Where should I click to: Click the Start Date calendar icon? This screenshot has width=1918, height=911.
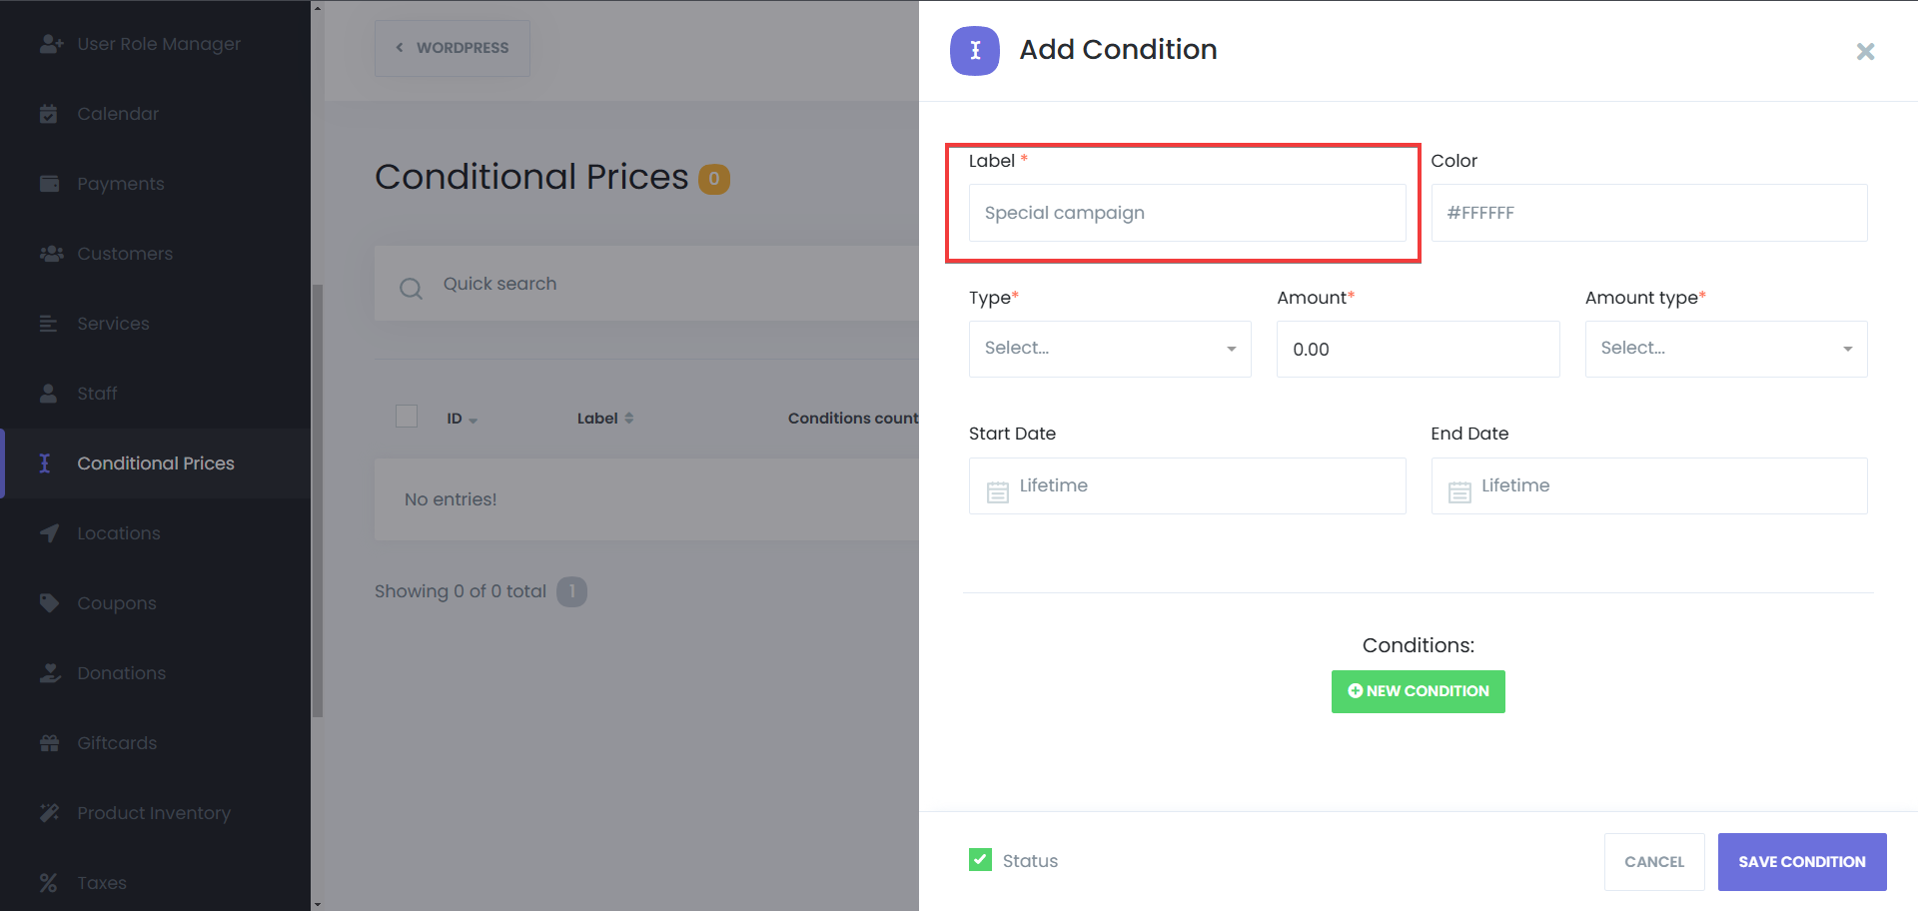point(997,491)
